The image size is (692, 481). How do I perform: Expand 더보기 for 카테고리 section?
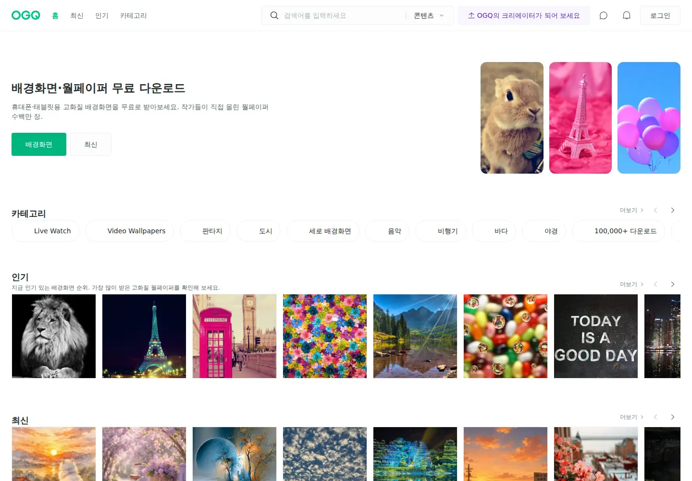[x=631, y=210]
